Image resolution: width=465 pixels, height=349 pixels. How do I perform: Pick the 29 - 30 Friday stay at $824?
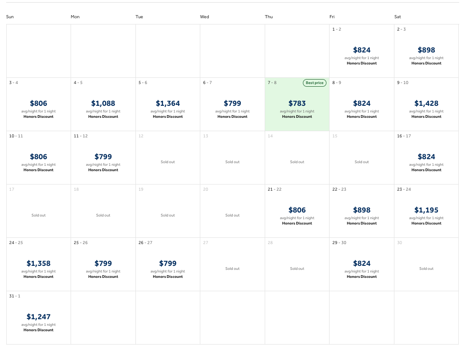[x=362, y=264]
